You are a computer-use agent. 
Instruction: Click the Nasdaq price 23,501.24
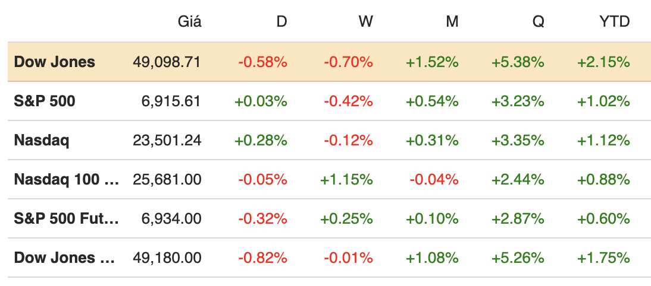(167, 141)
